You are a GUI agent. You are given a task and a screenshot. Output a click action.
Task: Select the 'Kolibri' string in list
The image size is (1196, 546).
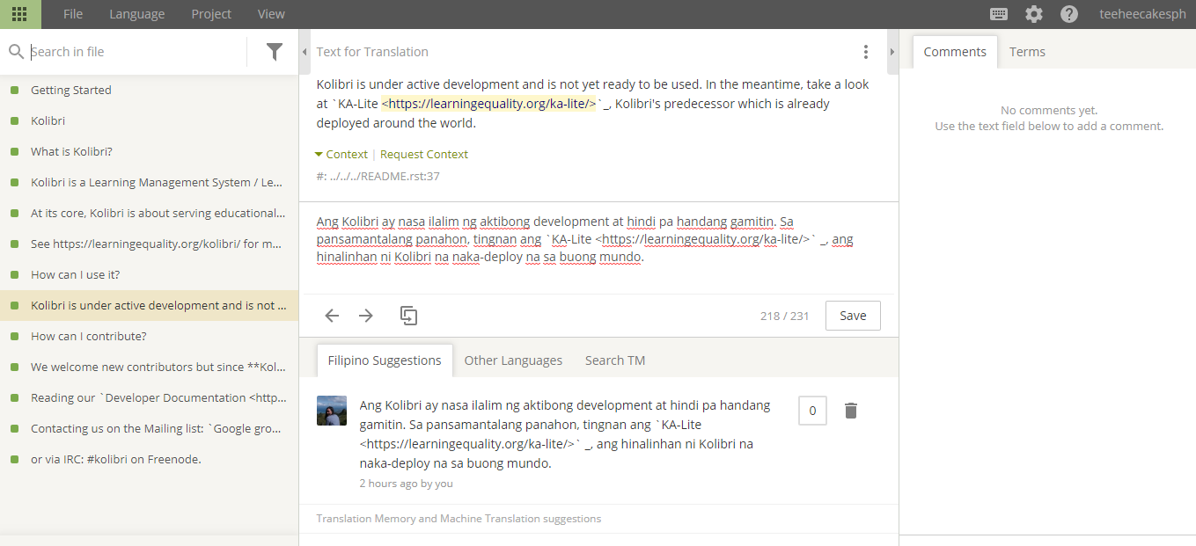coord(149,120)
